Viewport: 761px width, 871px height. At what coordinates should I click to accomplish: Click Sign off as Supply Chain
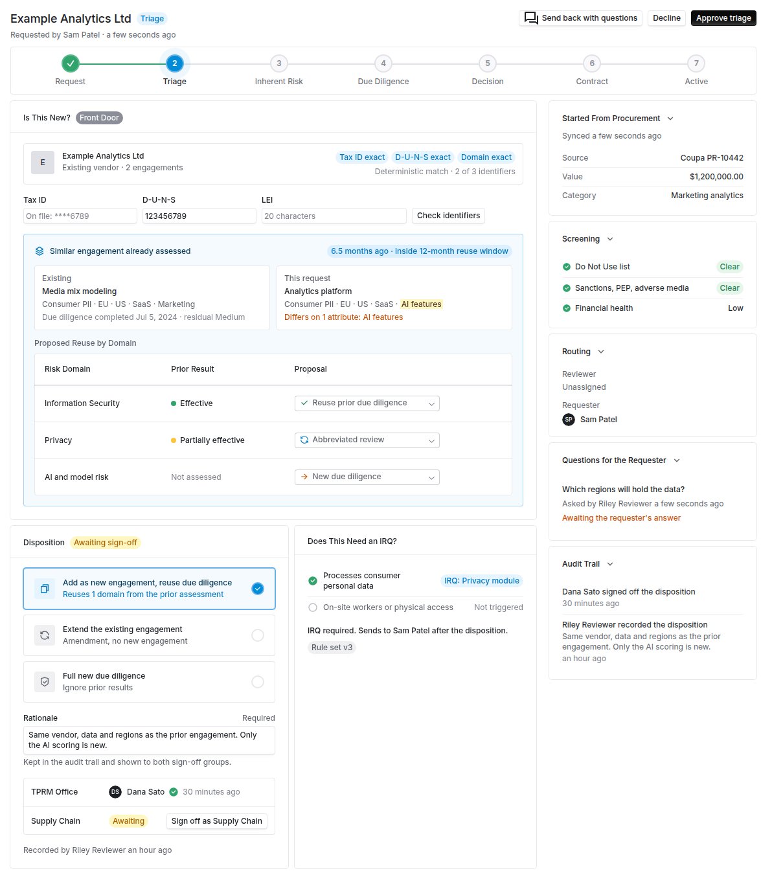[x=217, y=821]
